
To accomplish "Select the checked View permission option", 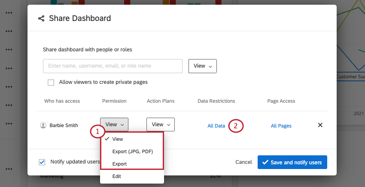I will (118, 139).
